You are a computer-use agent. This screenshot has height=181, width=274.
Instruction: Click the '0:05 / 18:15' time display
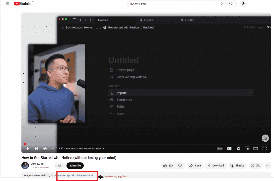tap(57, 148)
